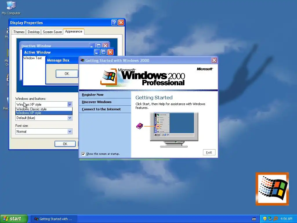The width and height of the screenshot is (297, 223).
Task: Click the purple help book icon
Action: (x=140, y=126)
